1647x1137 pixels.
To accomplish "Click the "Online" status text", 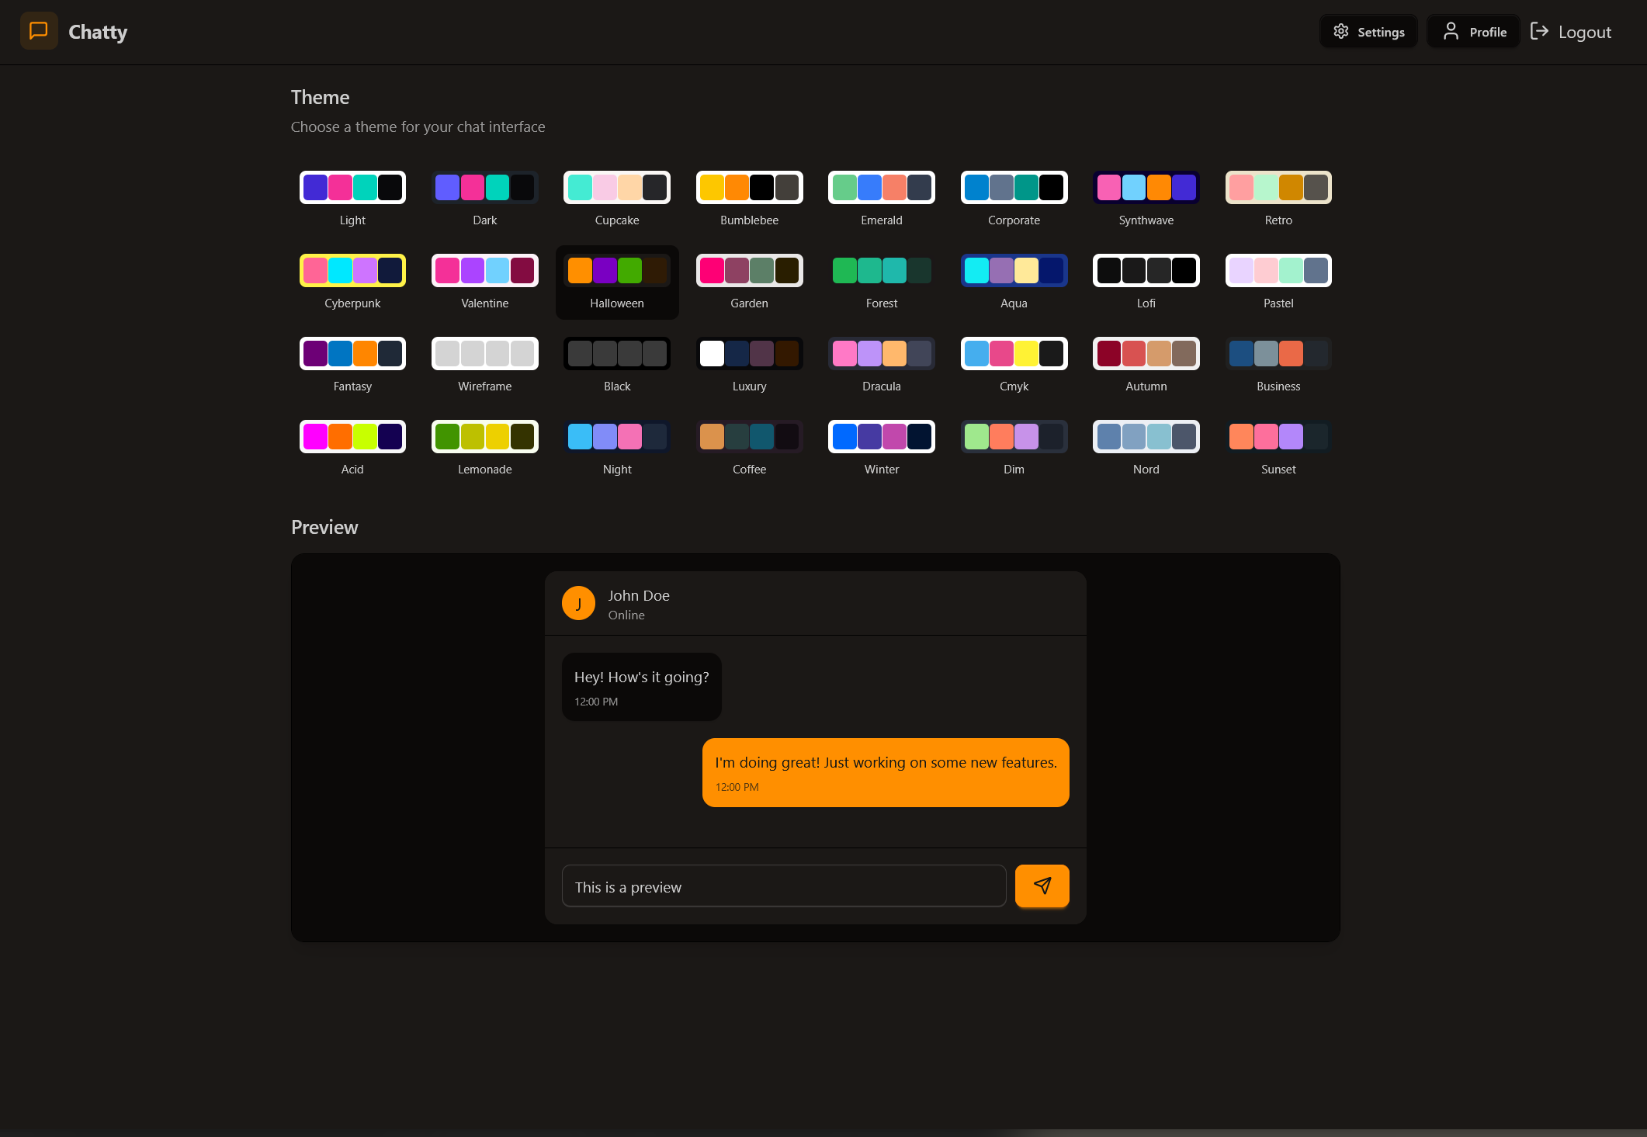I will pyautogui.click(x=626, y=615).
